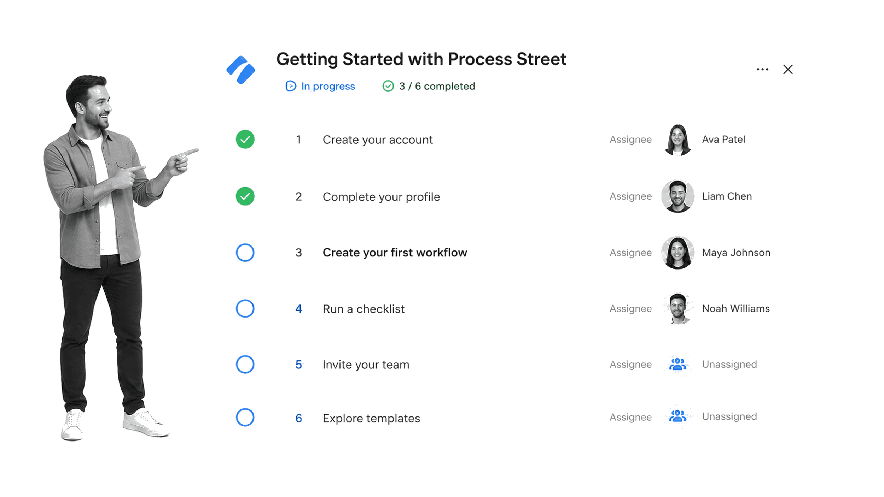The image size is (884, 497).
Task: Close the Getting Started panel
Action: [x=788, y=69]
